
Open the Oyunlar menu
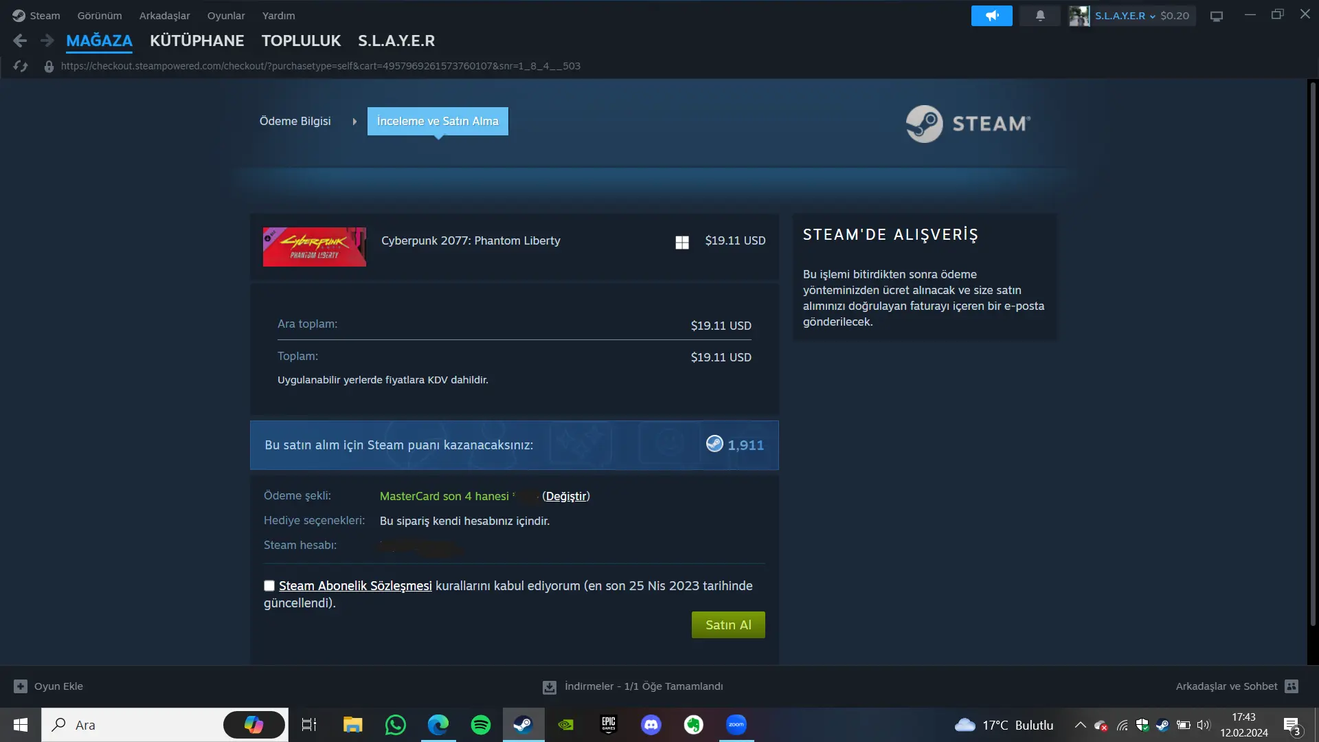click(226, 15)
